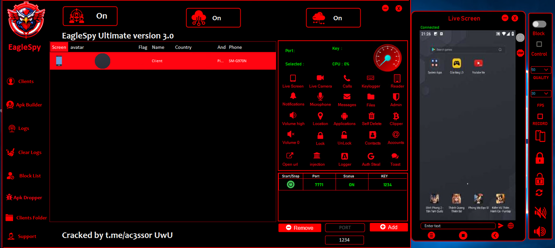Viewport: 555px width, 248px height.
Task: Click the Add button
Action: pyautogui.click(x=388, y=227)
